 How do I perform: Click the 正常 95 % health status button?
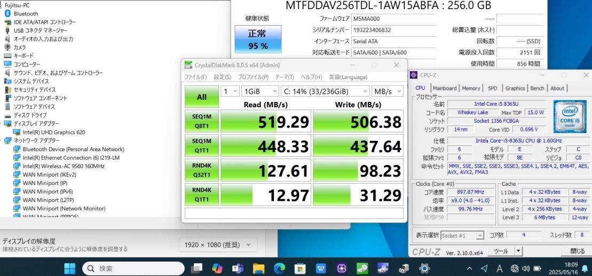click(x=258, y=40)
